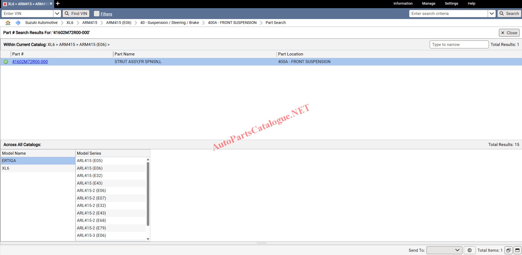522x255 pixels.
Task: Expand the search criteria dropdown arrow
Action: (x=492, y=14)
